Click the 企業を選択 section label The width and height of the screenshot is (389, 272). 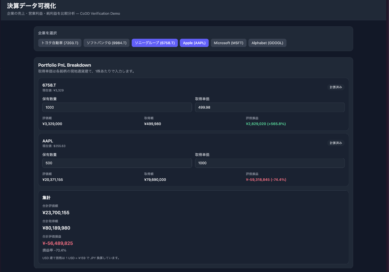pos(48,33)
